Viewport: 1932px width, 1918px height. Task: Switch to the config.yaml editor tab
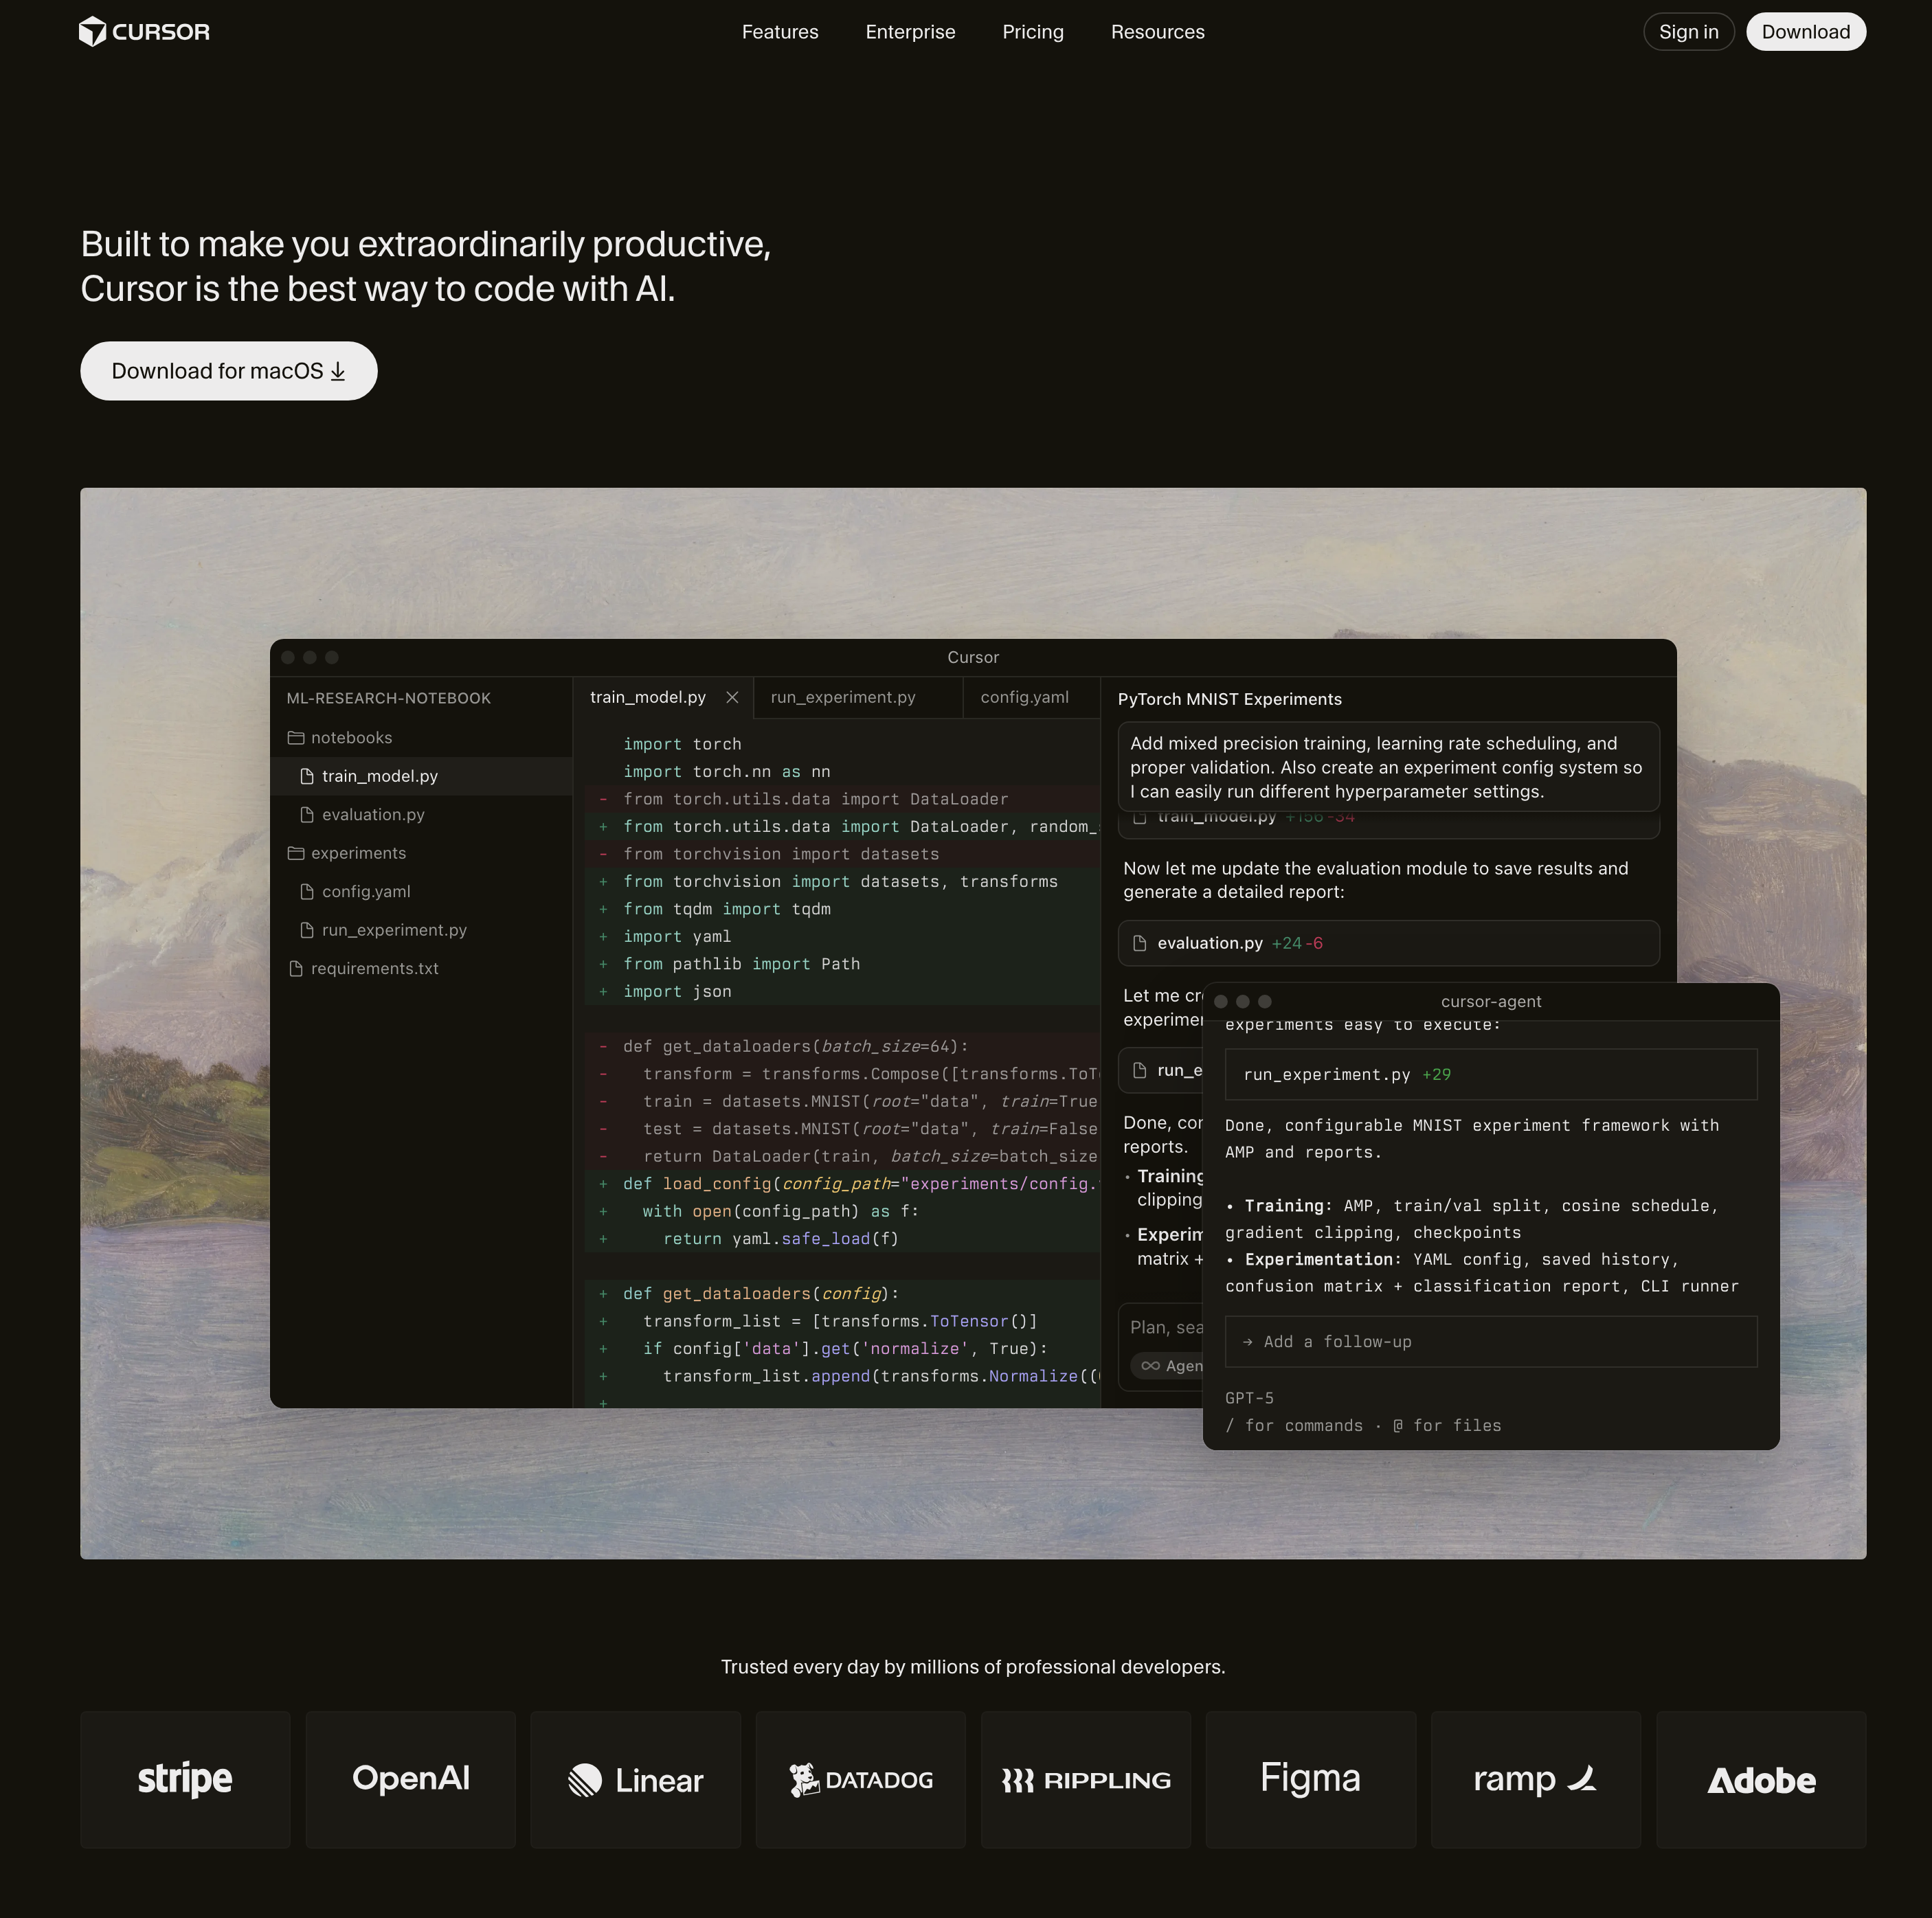[x=1024, y=697]
